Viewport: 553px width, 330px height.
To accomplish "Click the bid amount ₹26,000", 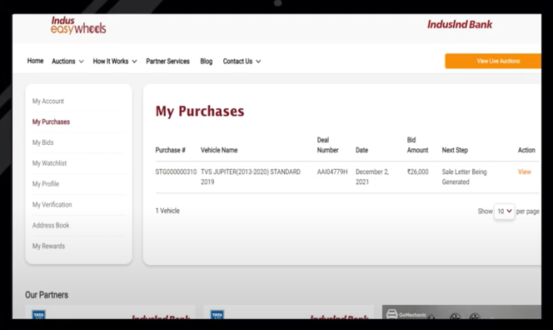I will 417,172.
